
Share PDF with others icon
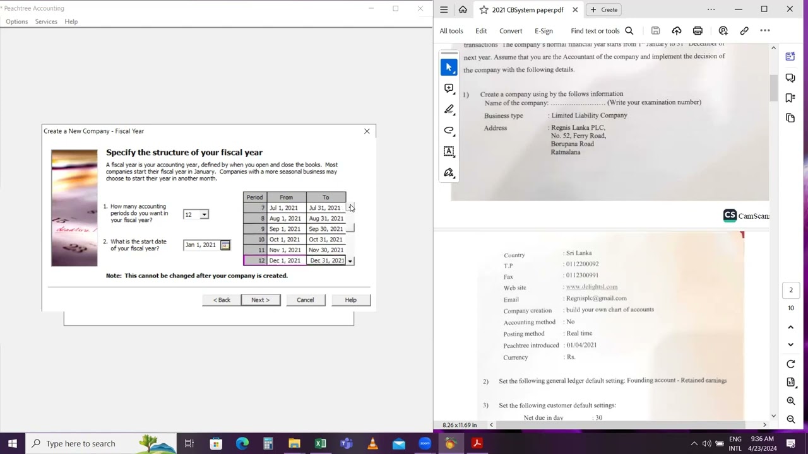723,31
